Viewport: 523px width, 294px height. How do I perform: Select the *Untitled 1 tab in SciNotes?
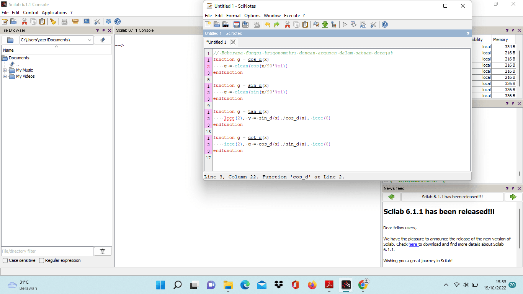click(217, 42)
